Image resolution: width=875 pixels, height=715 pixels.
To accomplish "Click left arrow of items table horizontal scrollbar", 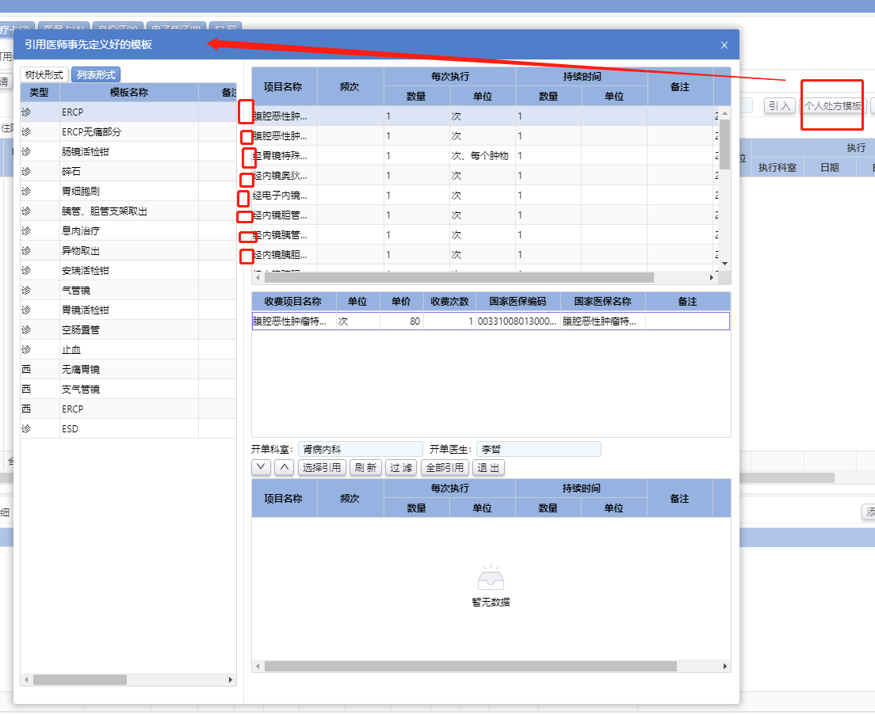I will click(258, 278).
